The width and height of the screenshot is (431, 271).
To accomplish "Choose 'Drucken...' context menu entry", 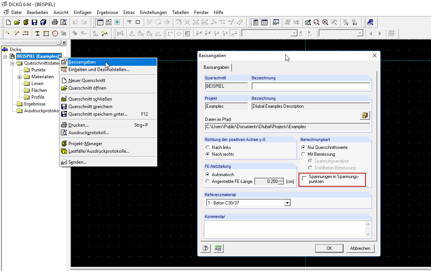I will (108, 125).
